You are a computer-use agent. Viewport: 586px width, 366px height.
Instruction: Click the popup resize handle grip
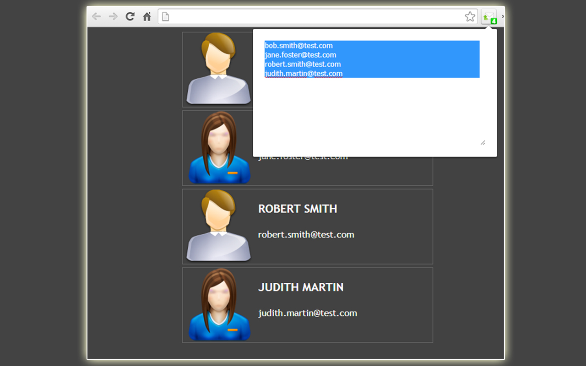pyautogui.click(x=483, y=143)
